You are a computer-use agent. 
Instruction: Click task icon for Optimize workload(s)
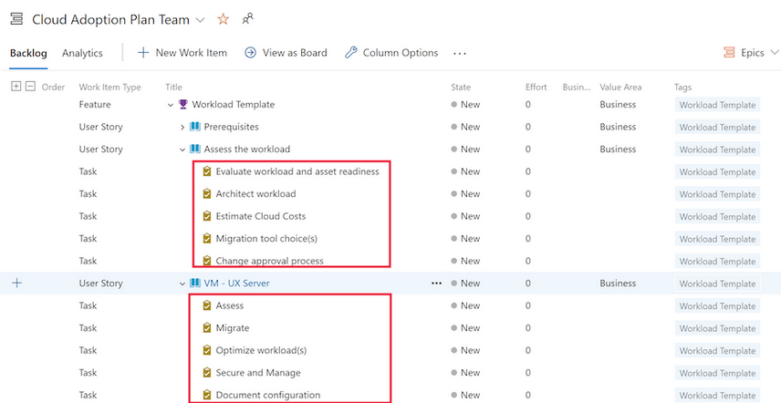(x=207, y=350)
